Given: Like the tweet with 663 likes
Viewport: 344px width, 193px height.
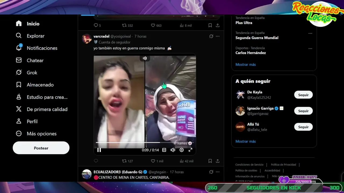Looking at the screenshot, I should tap(156, 25).
